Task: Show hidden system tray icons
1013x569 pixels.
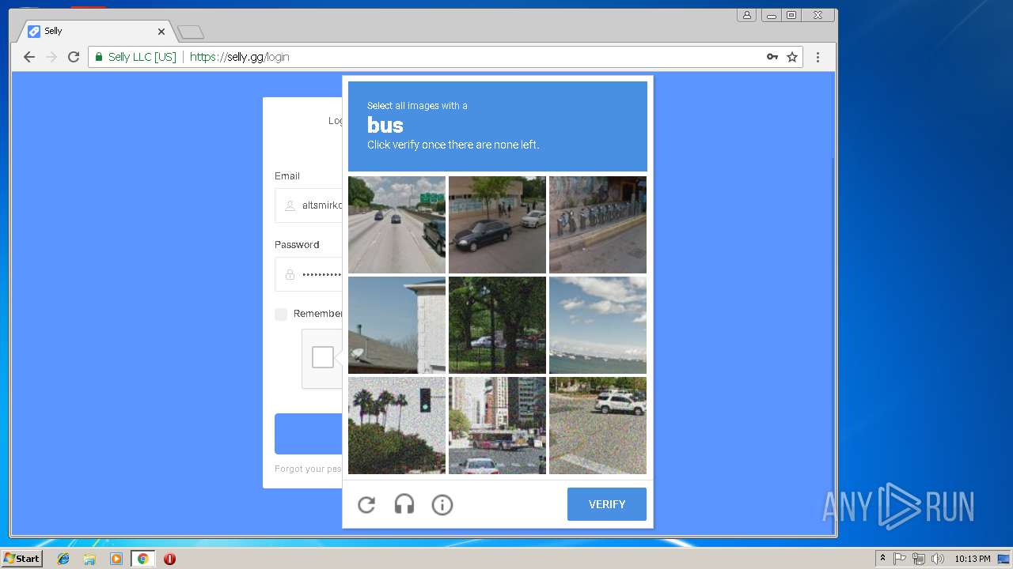Action: pos(882,559)
